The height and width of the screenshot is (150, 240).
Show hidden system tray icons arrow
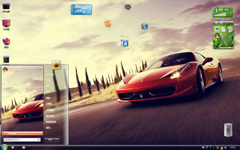point(214,148)
